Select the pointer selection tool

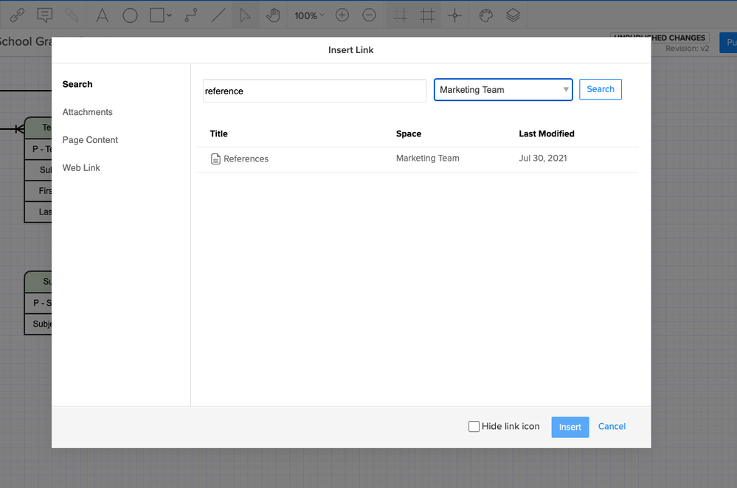[245, 15]
